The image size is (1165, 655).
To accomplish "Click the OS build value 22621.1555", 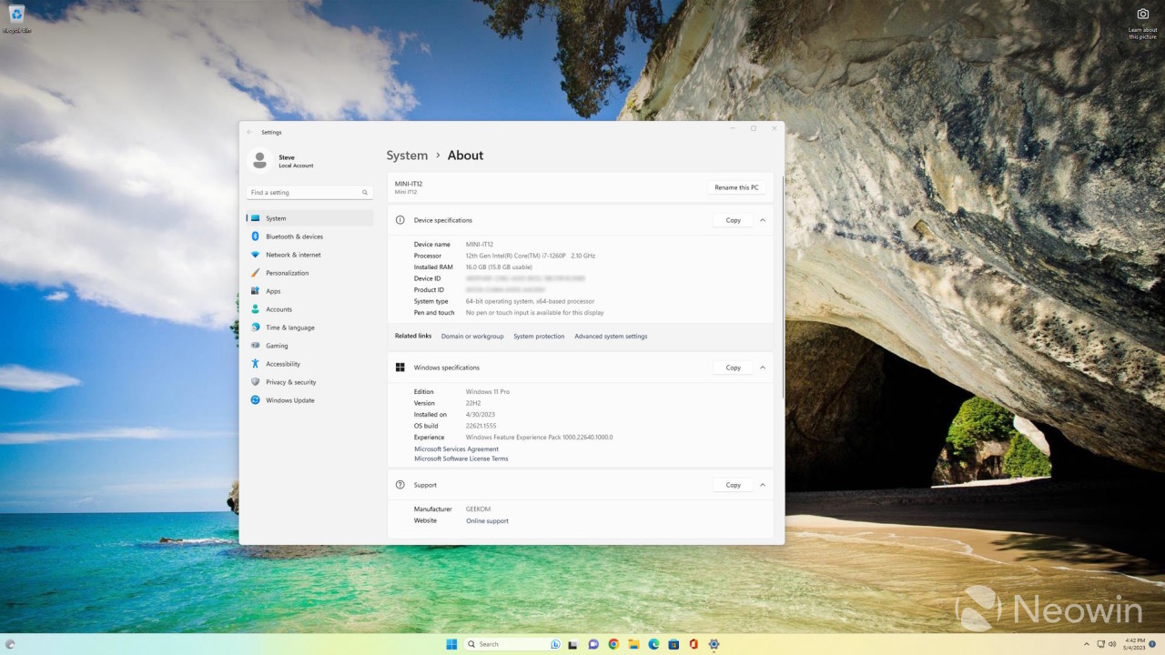I will tap(481, 426).
